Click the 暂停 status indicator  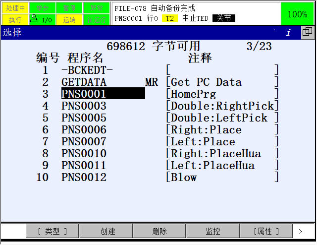pos(69,8)
